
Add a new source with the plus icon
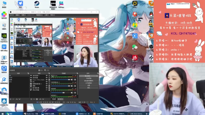pos(31,99)
